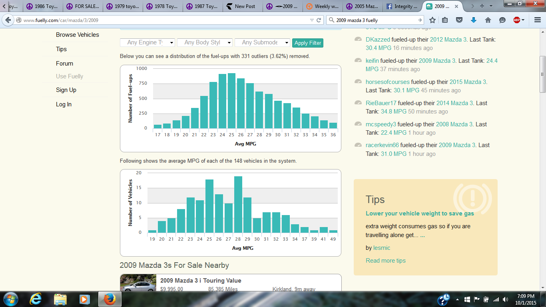Click Sign Up in sidebar
Screen dimensions: 546x307
click(66, 90)
